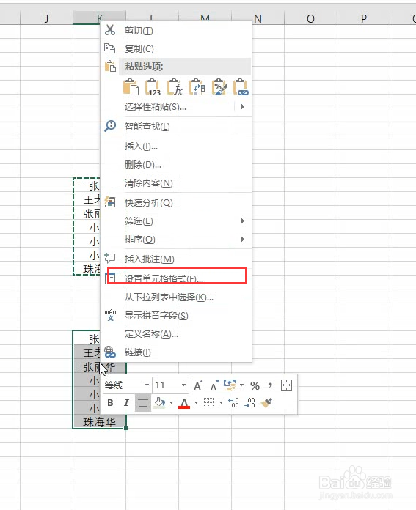Image resolution: width=416 pixels, height=510 pixels.
Task: Click column P header
Action: 364,18
